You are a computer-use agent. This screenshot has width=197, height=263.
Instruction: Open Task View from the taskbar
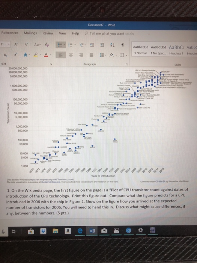pyautogui.click(x=14, y=231)
